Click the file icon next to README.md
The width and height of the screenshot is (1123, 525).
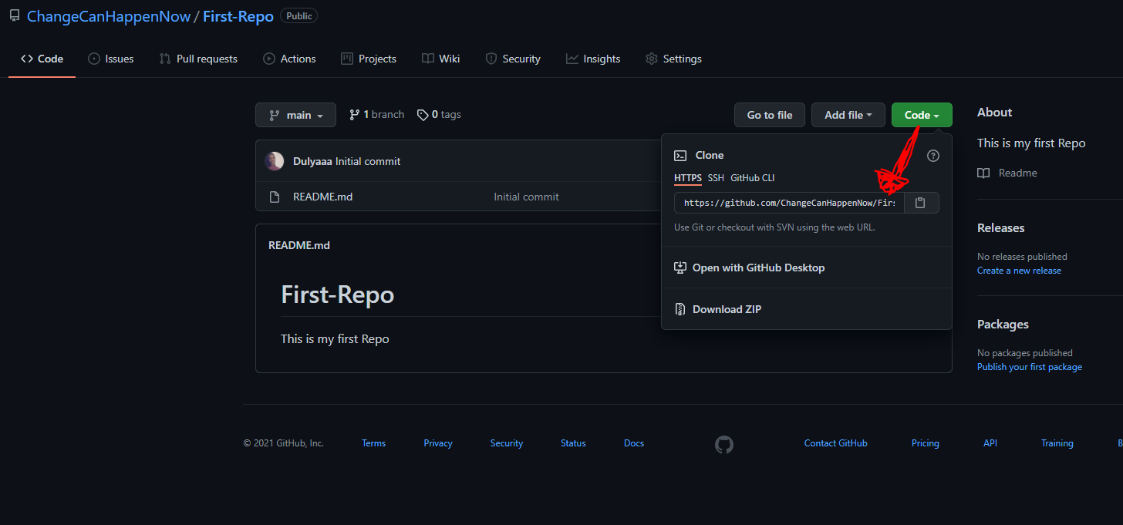[274, 197]
